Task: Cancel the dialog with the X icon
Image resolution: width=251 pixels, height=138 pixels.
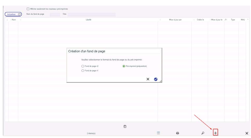Action: 148,79
